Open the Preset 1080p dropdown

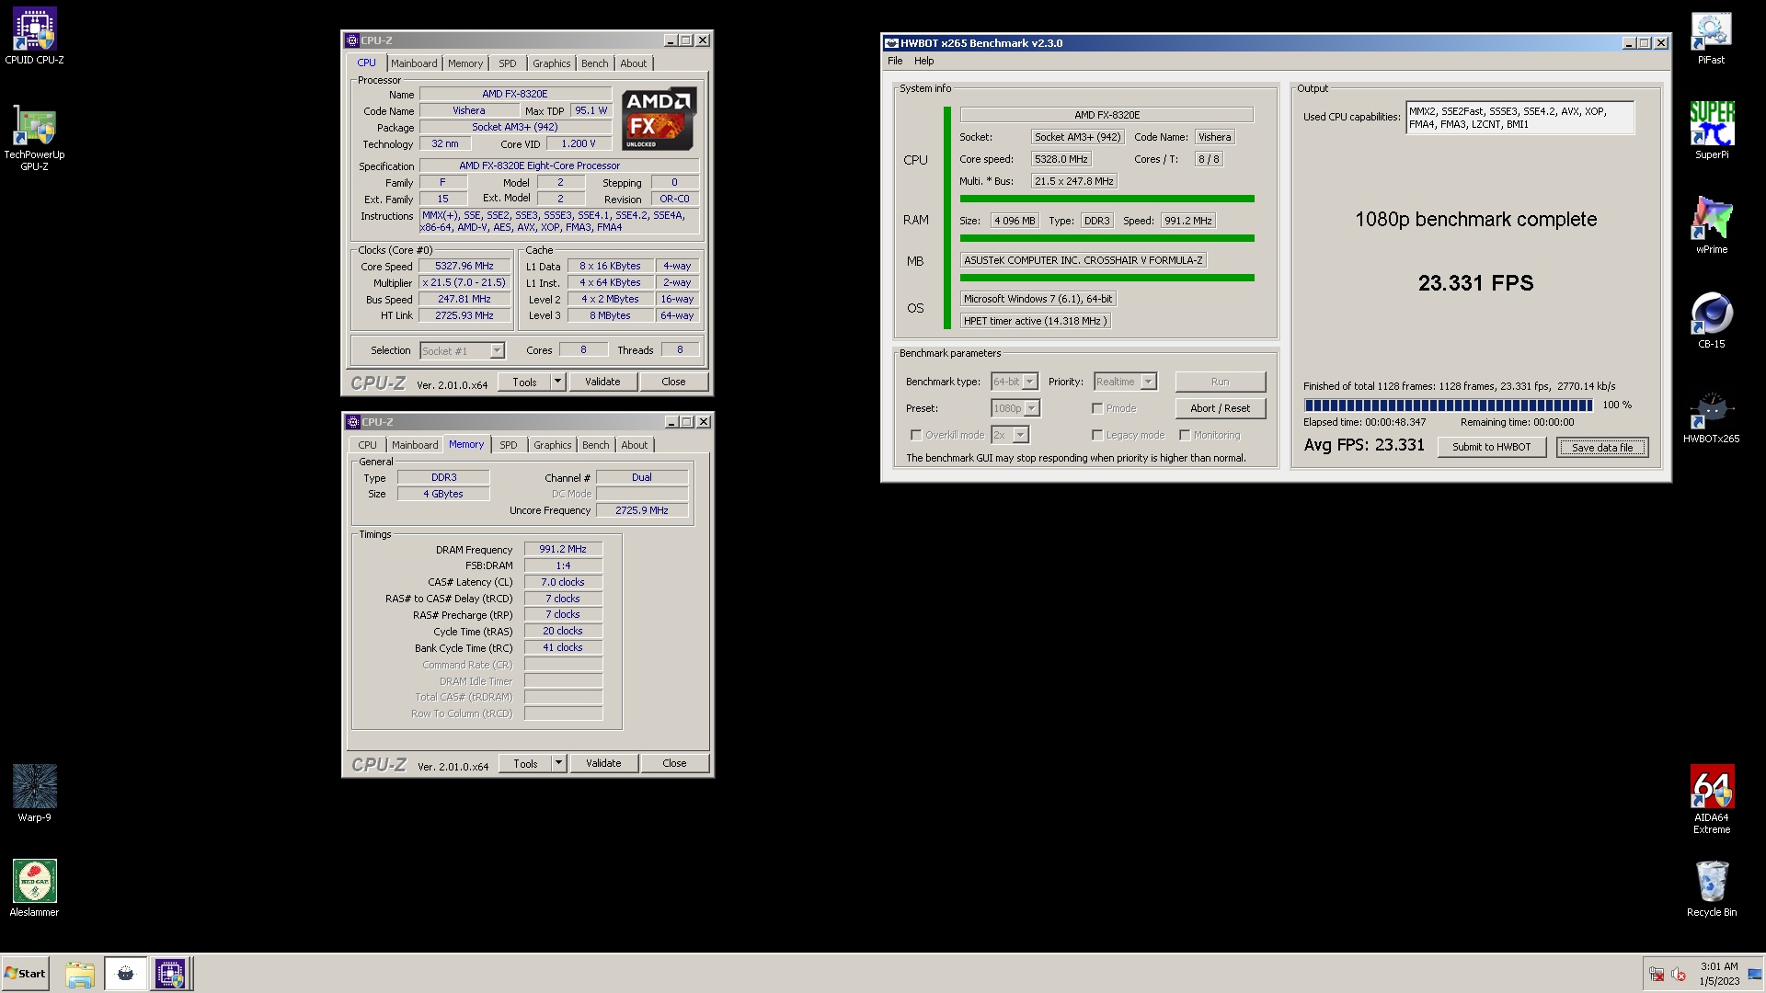tap(1015, 408)
